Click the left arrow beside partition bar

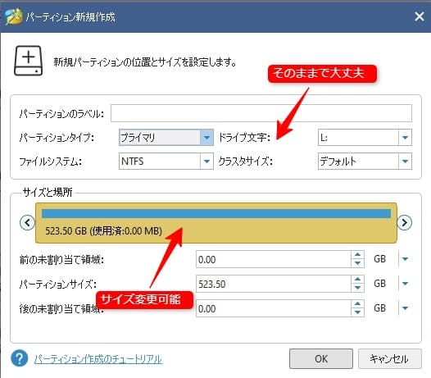pos(27,222)
